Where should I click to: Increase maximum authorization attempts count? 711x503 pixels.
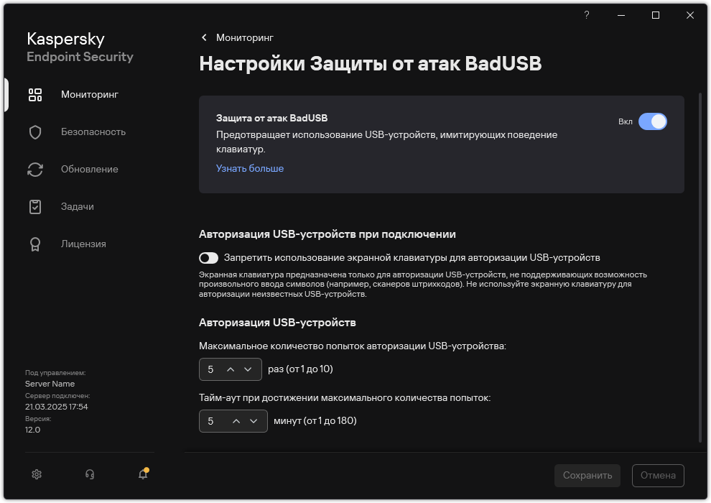click(x=231, y=369)
